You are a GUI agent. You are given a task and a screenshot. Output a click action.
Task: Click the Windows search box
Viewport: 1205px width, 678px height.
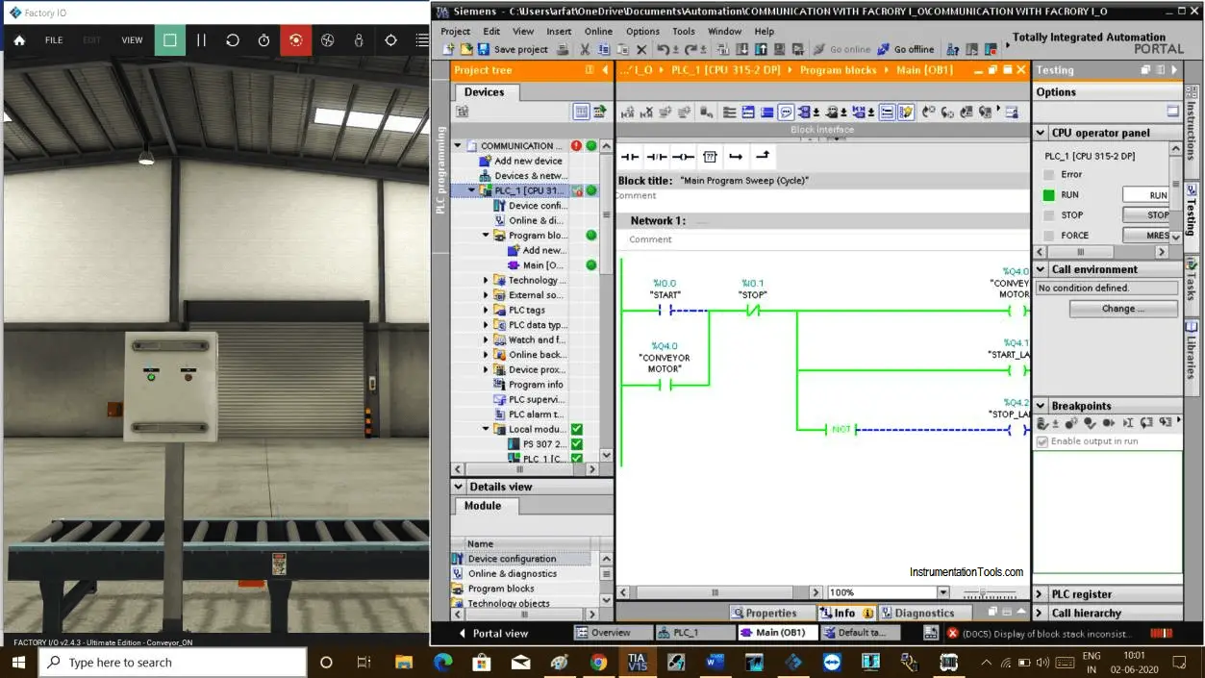coord(173,663)
